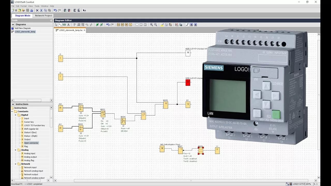Split editor into two windows icon

point(141,25)
